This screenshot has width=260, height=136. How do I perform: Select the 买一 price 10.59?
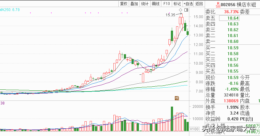click(233, 48)
